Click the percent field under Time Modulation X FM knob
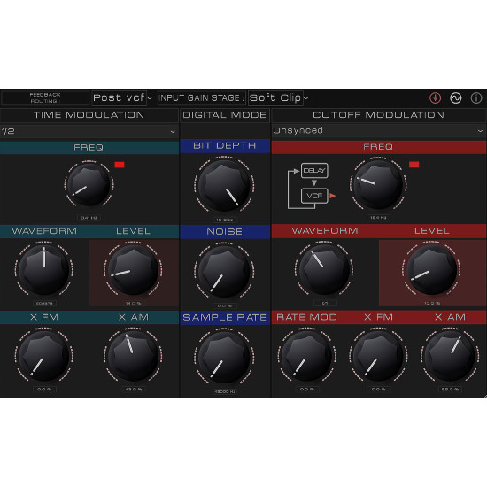The height and width of the screenshot is (487, 487). (44, 390)
